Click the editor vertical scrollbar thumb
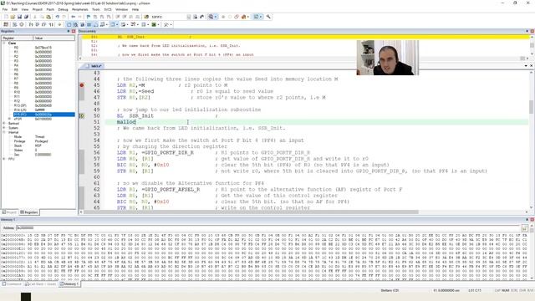 coord(532,107)
